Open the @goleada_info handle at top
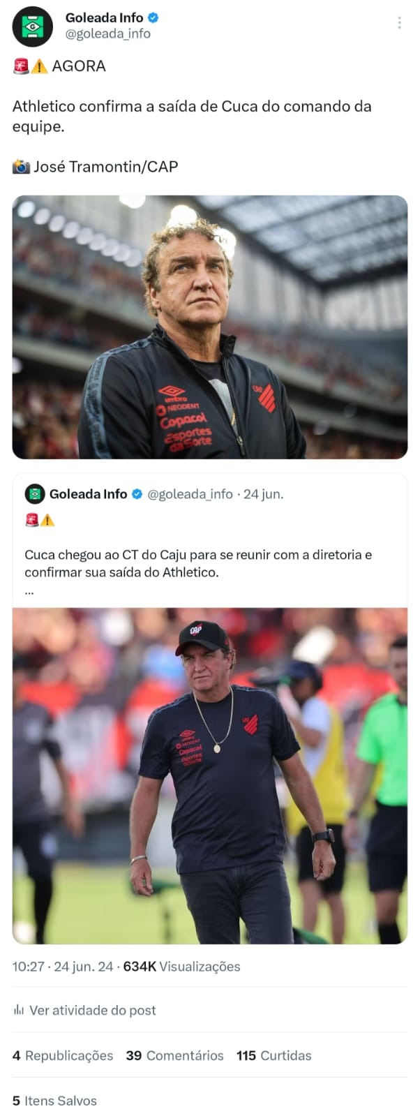The image size is (420, 1116). (x=107, y=34)
